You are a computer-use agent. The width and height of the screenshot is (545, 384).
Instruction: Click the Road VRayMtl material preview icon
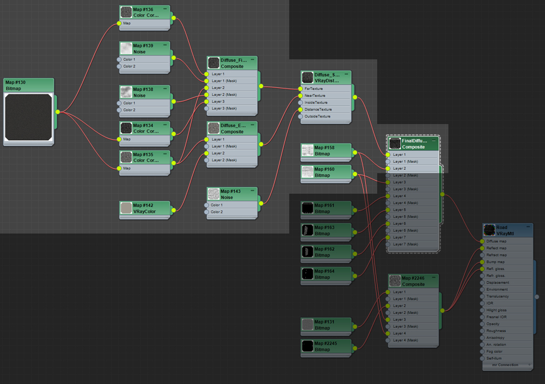coord(489,230)
